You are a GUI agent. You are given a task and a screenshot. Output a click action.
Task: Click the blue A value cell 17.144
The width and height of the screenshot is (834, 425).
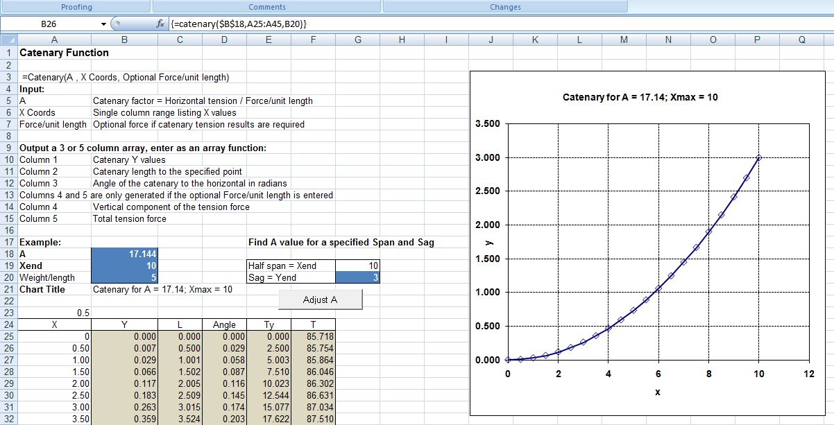(124, 254)
